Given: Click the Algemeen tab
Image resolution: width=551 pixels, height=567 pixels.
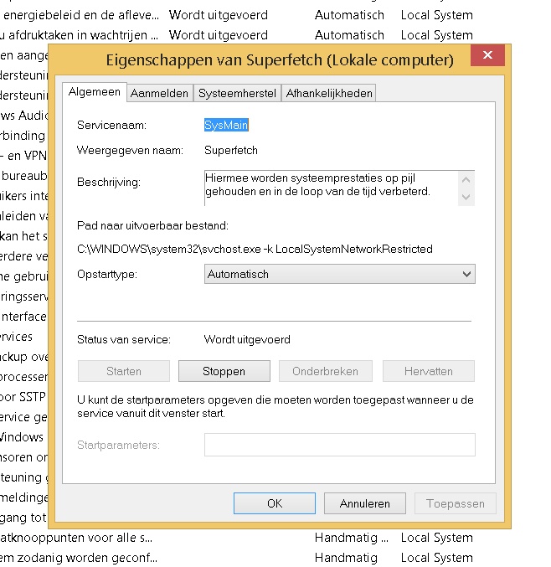Looking at the screenshot, I should point(95,92).
